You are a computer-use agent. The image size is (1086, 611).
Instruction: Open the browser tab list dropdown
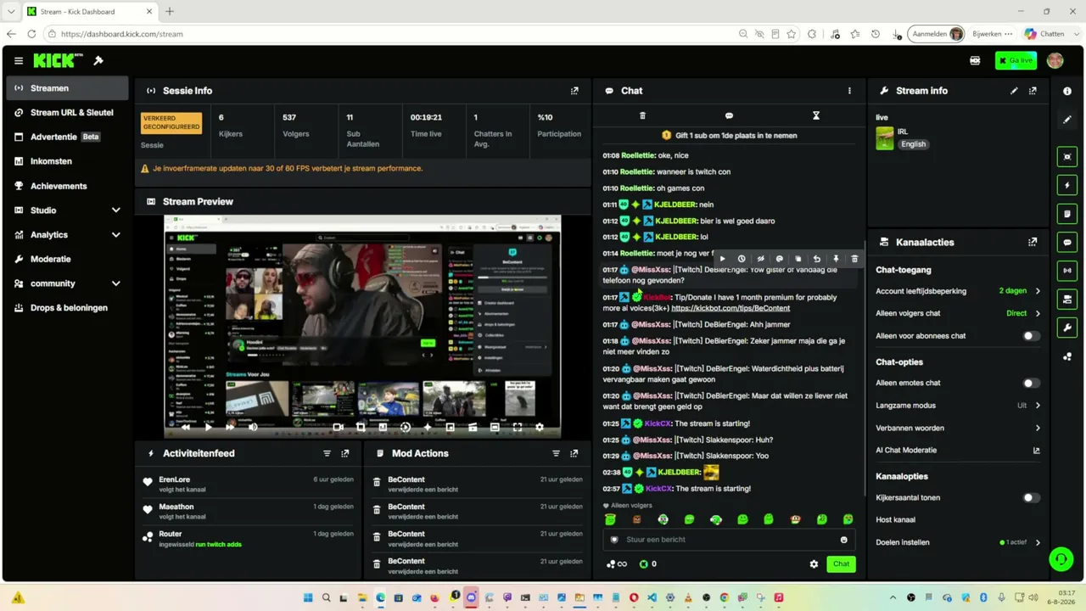(x=11, y=11)
